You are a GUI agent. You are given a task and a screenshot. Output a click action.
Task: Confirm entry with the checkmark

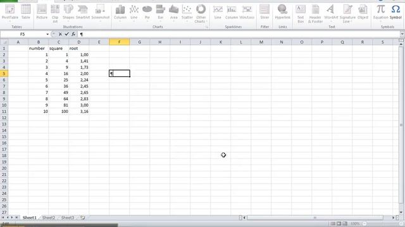tap(67, 34)
